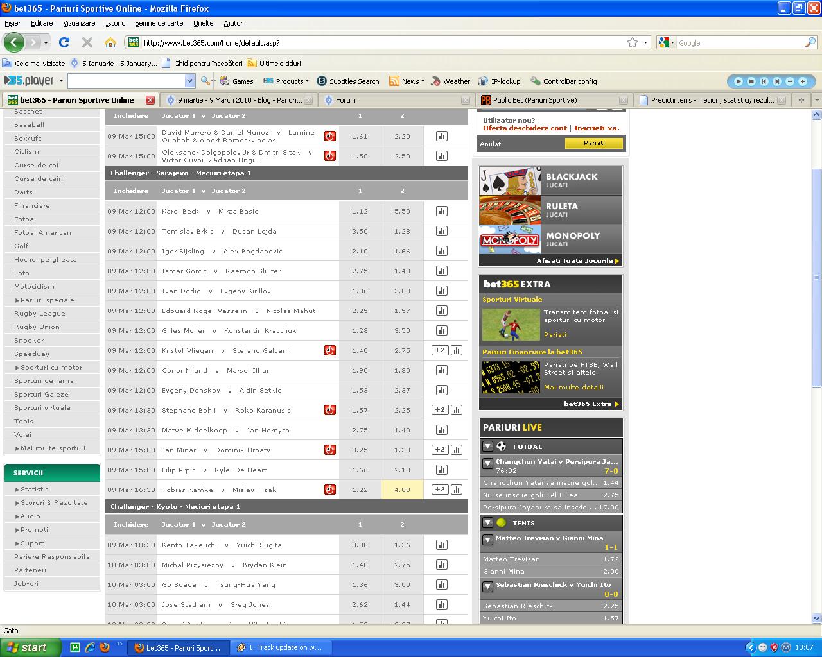
Task: Switch to Predictii tenis tab
Action: [711, 100]
